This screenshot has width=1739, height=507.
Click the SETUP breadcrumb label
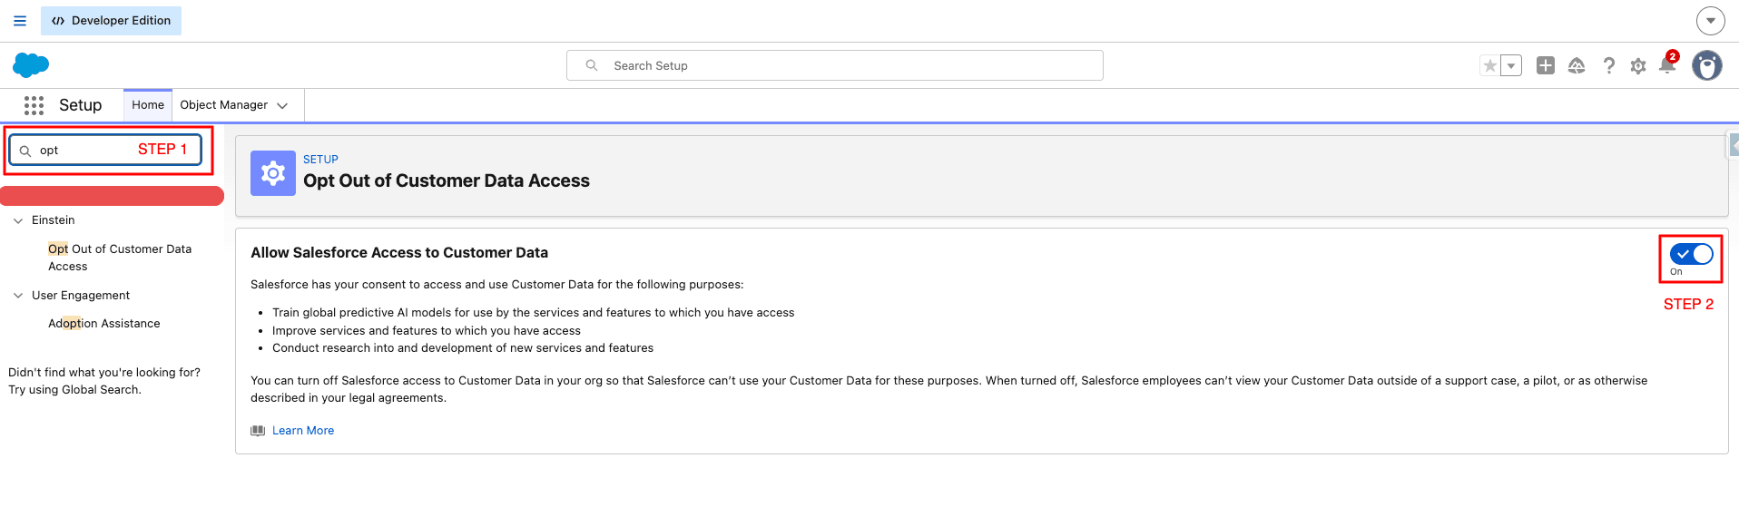[x=320, y=160]
